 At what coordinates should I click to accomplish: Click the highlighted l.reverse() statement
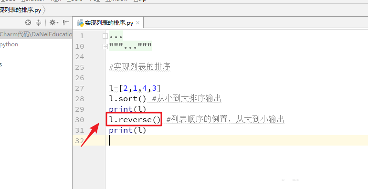[134, 120]
